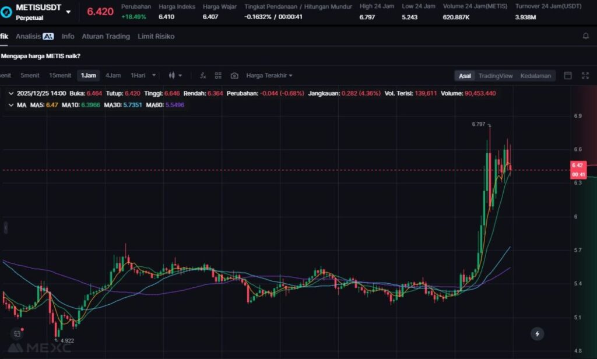Enter fullscreen chart mode
Image resolution: width=597 pixels, height=359 pixels.
pos(585,76)
